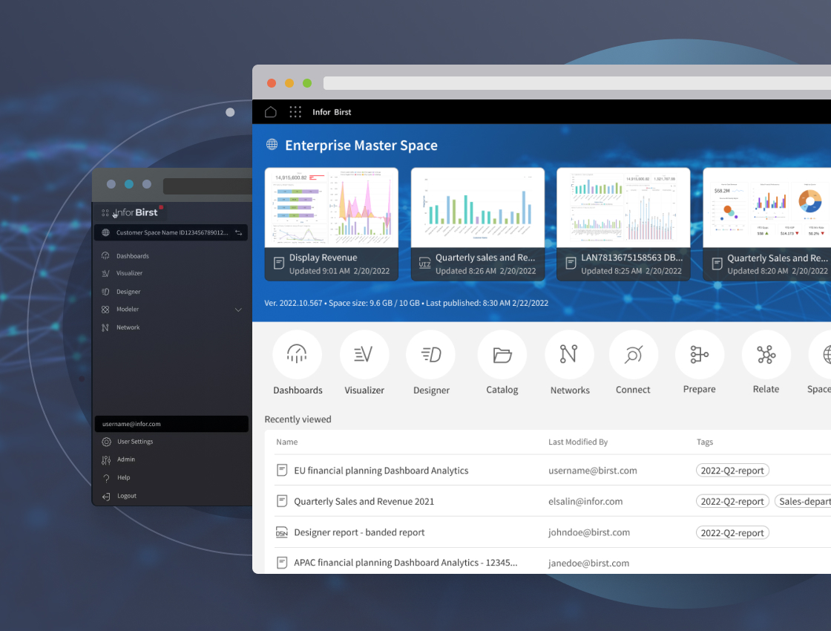
Task: Click the Tags column header
Action: [x=704, y=442]
